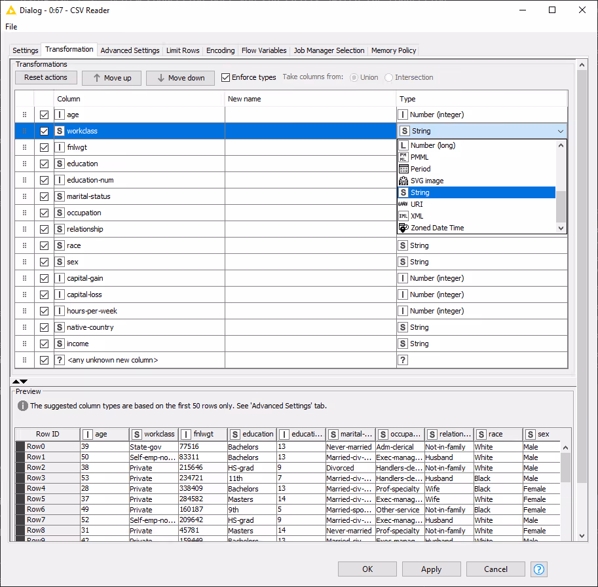Click the string type icon beside sex column

click(59, 262)
